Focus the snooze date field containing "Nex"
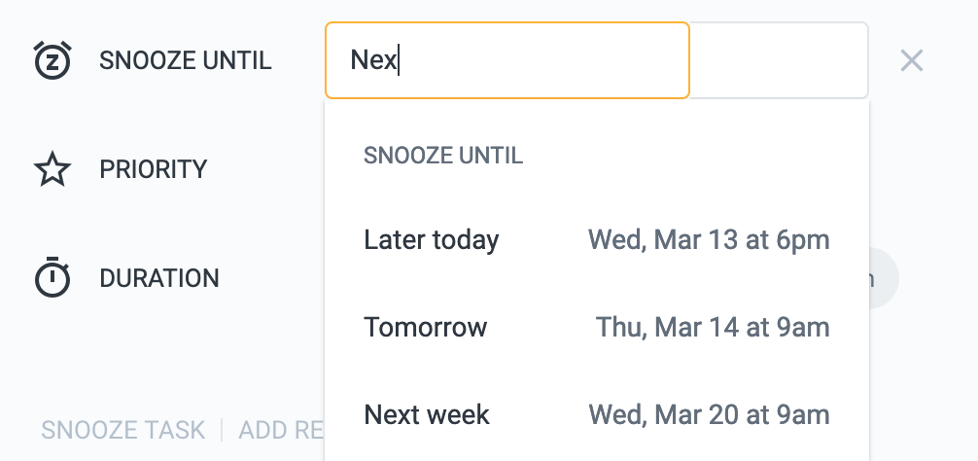This screenshot has height=461, width=978. pyautogui.click(x=506, y=60)
